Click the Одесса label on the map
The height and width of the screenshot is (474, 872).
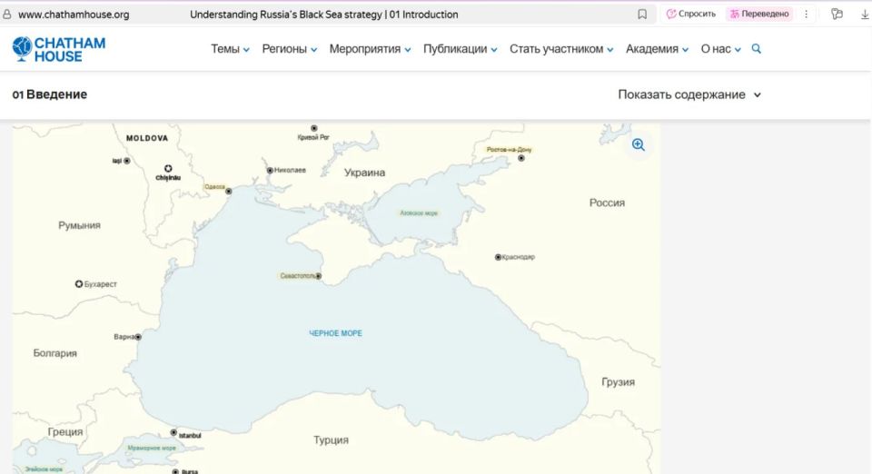214,187
